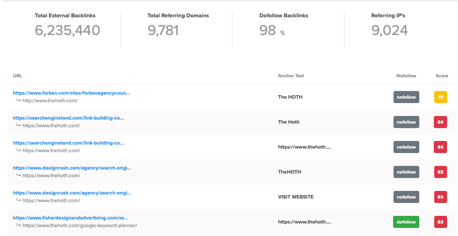
Task: Click the http://www.thehoth.com/ target under Forbes
Action: [50, 101]
